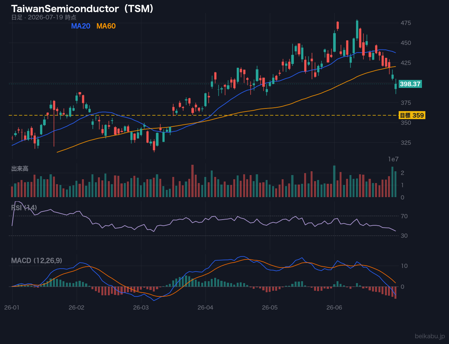Click the 475 price axis label
The height and width of the screenshot is (344, 449).
pyautogui.click(x=406, y=23)
